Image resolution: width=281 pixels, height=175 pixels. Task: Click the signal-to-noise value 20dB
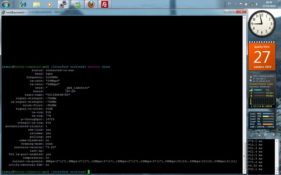point(49,109)
